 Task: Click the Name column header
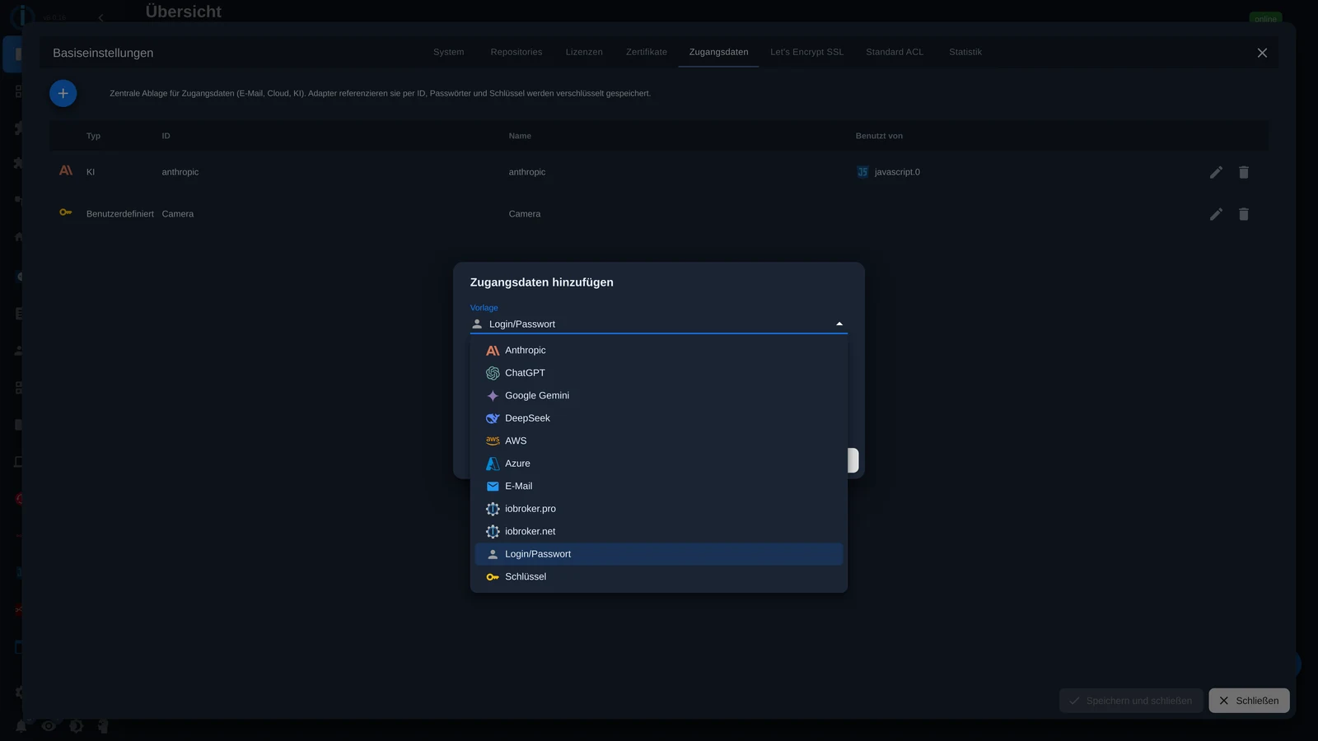coord(520,136)
